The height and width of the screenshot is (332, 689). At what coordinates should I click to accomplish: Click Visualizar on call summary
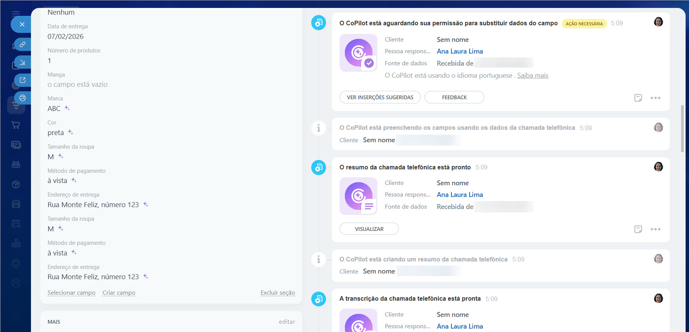(369, 229)
